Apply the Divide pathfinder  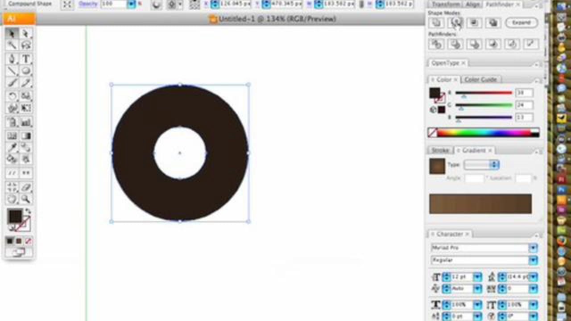436,44
